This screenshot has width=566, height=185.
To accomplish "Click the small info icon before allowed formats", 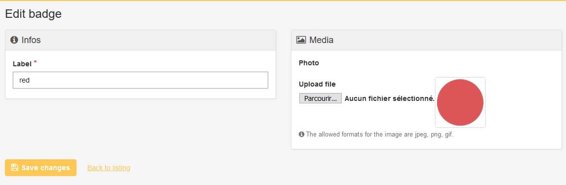I will coord(301,135).
